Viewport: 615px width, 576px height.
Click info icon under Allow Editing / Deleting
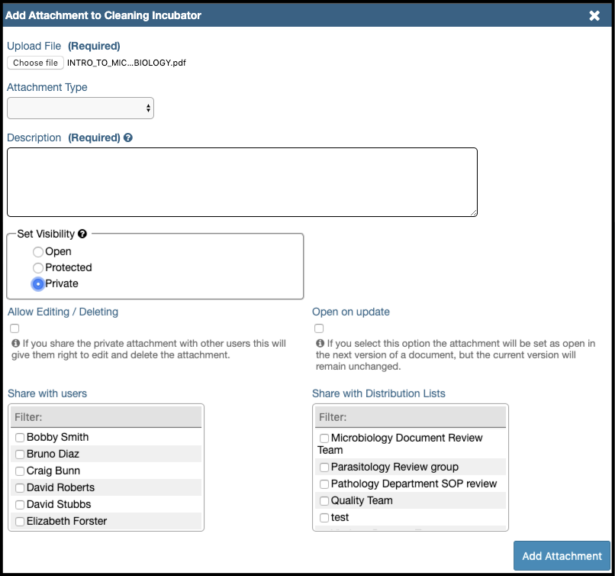(x=15, y=344)
